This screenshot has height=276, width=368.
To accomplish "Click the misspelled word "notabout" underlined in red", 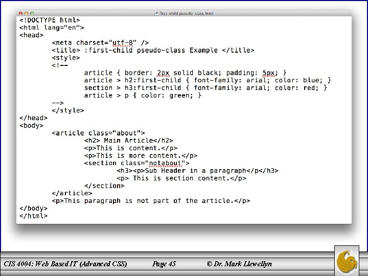I will point(165,163).
